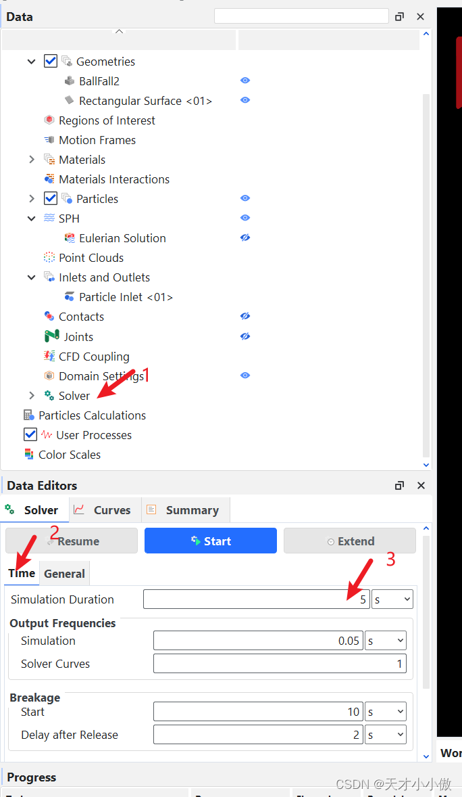Screen dimensions: 462x797
Task: Select the General sub-tab
Action: point(64,573)
